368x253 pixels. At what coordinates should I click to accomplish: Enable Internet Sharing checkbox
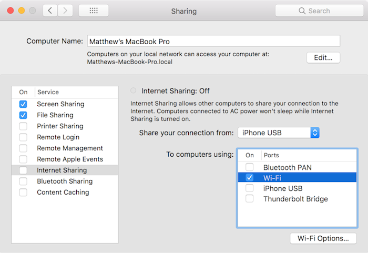[x=23, y=170]
